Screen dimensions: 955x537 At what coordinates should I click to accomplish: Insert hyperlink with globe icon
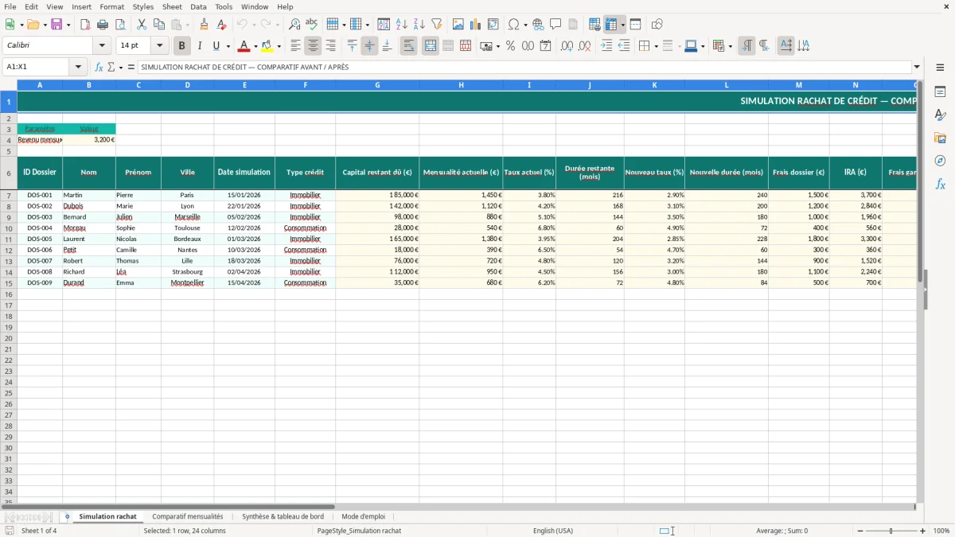pyautogui.click(x=538, y=25)
